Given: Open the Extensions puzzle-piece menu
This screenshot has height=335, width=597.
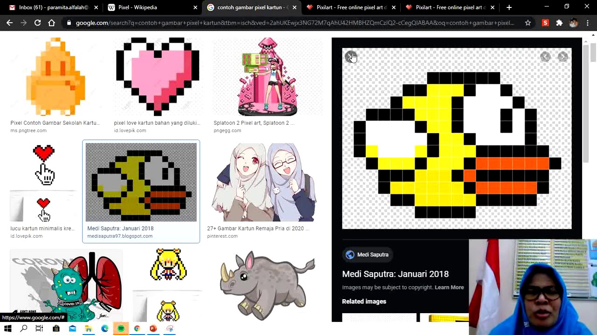Looking at the screenshot, I should coord(559,22).
